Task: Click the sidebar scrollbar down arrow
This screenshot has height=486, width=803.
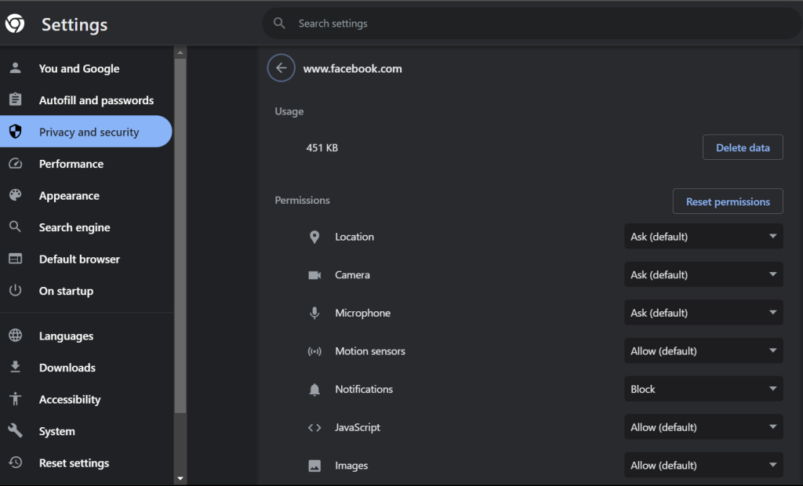Action: tap(180, 479)
